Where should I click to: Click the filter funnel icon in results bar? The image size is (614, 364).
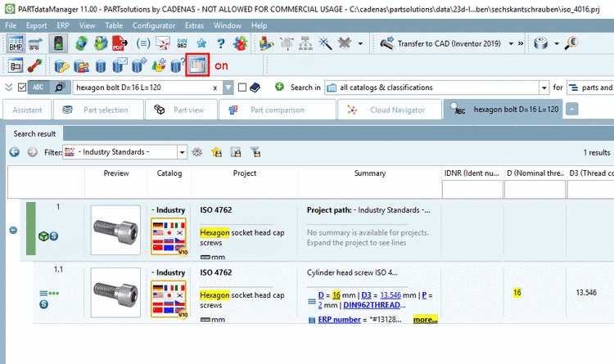click(255, 152)
